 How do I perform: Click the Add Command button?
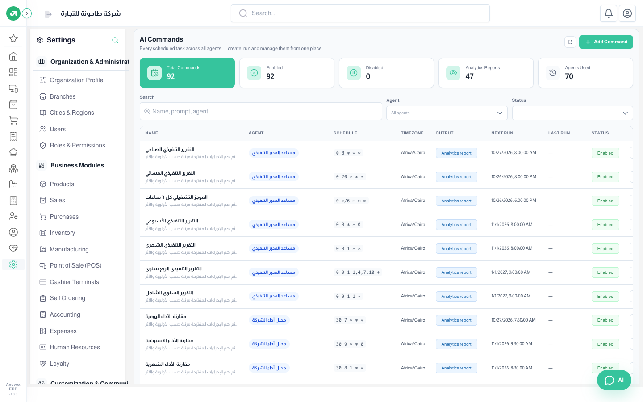(x=606, y=42)
